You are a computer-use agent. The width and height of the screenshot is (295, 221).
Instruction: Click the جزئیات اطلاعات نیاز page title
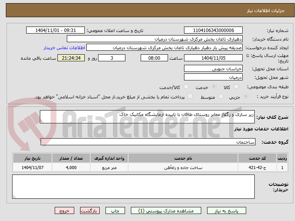pos(266,11)
